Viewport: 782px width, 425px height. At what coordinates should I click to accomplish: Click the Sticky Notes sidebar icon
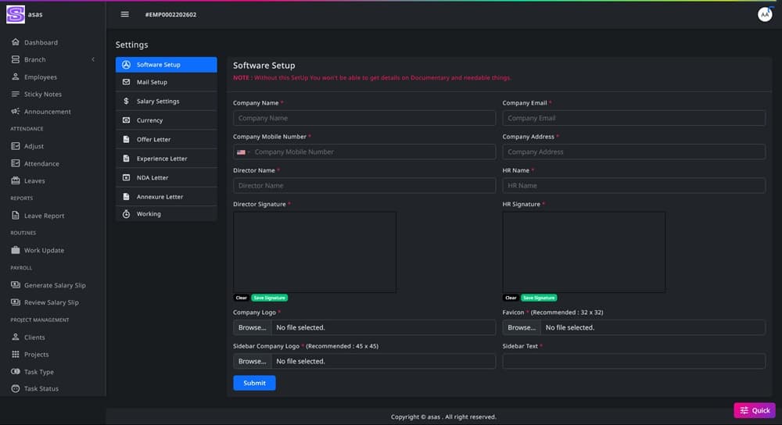16,95
